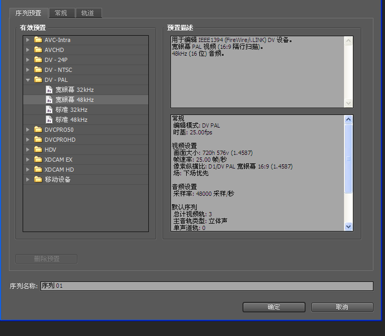Click the 移动设备 folder icon

(38, 180)
